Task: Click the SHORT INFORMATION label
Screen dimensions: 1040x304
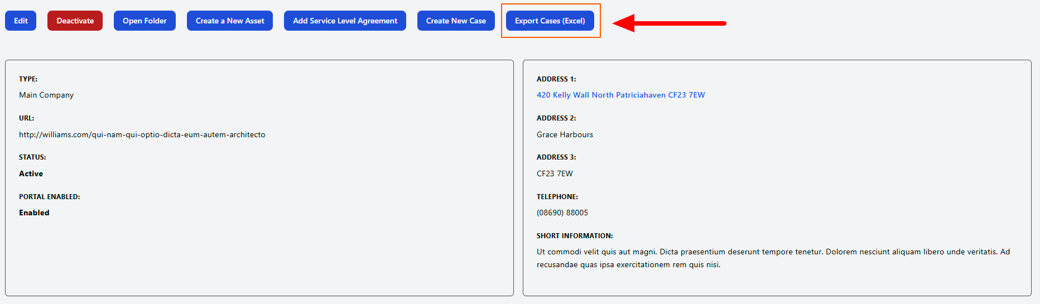Action: coord(574,235)
